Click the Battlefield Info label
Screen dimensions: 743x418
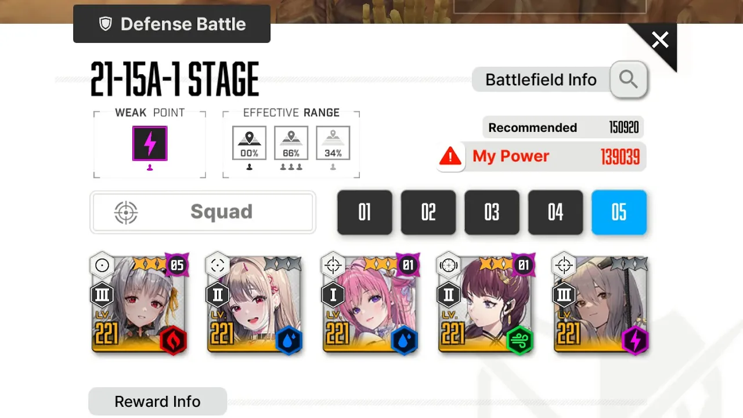tap(541, 80)
